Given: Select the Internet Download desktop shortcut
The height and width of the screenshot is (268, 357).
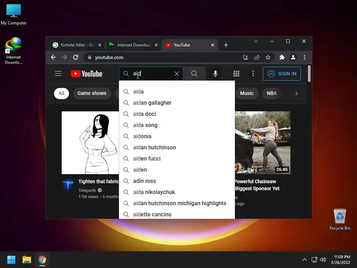Looking at the screenshot, I should [14, 51].
